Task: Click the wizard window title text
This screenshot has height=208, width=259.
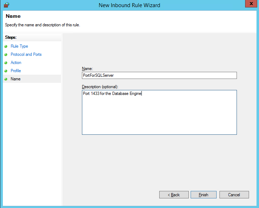Action: coord(129,5)
